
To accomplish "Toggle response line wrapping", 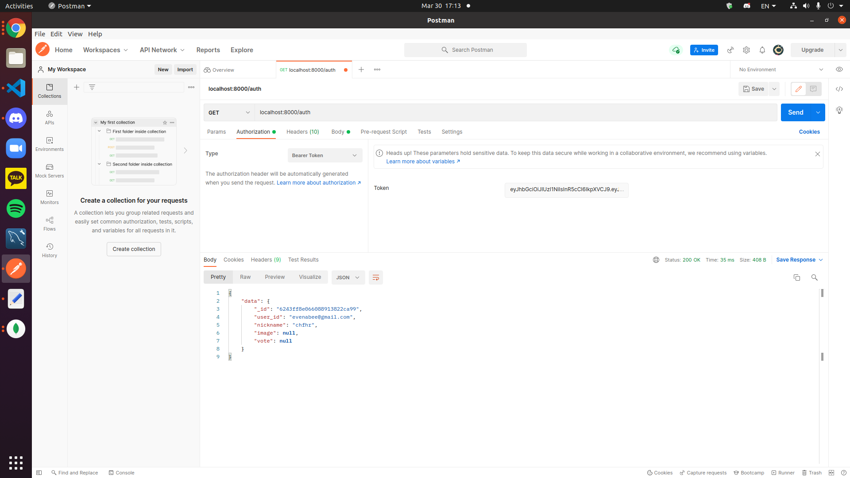I will 376,278.
